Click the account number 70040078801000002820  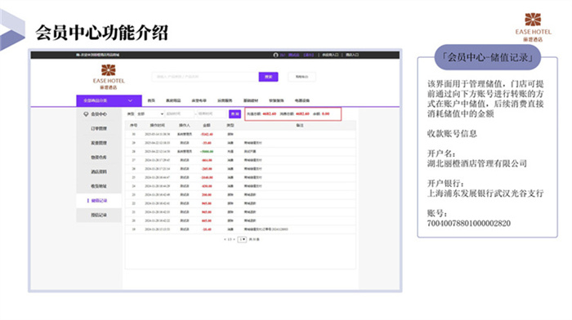[469, 224]
